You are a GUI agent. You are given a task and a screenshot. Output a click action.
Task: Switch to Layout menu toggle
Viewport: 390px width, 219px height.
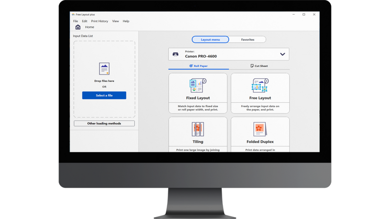click(x=210, y=39)
